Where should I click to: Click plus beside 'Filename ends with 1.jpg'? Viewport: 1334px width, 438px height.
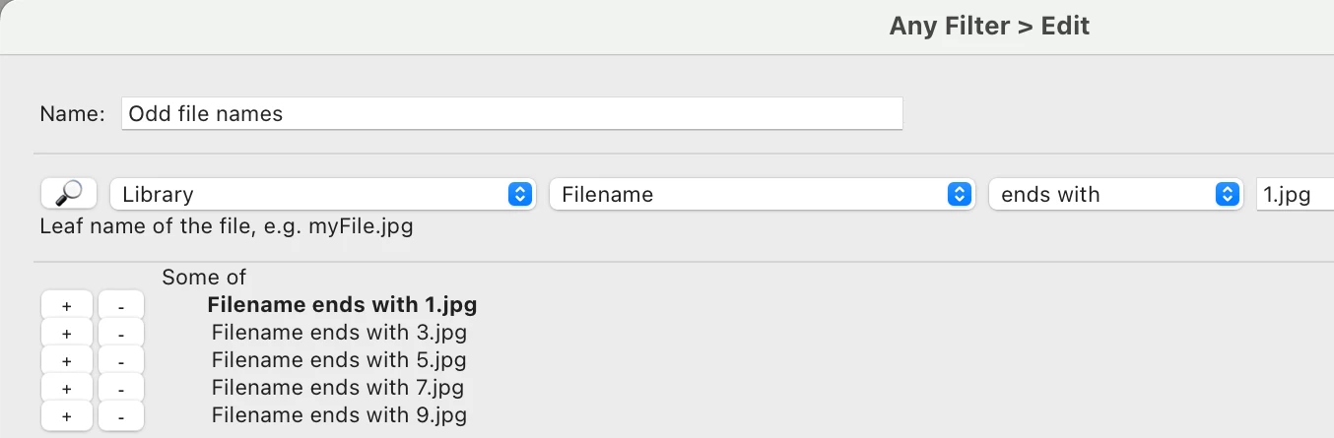67,306
